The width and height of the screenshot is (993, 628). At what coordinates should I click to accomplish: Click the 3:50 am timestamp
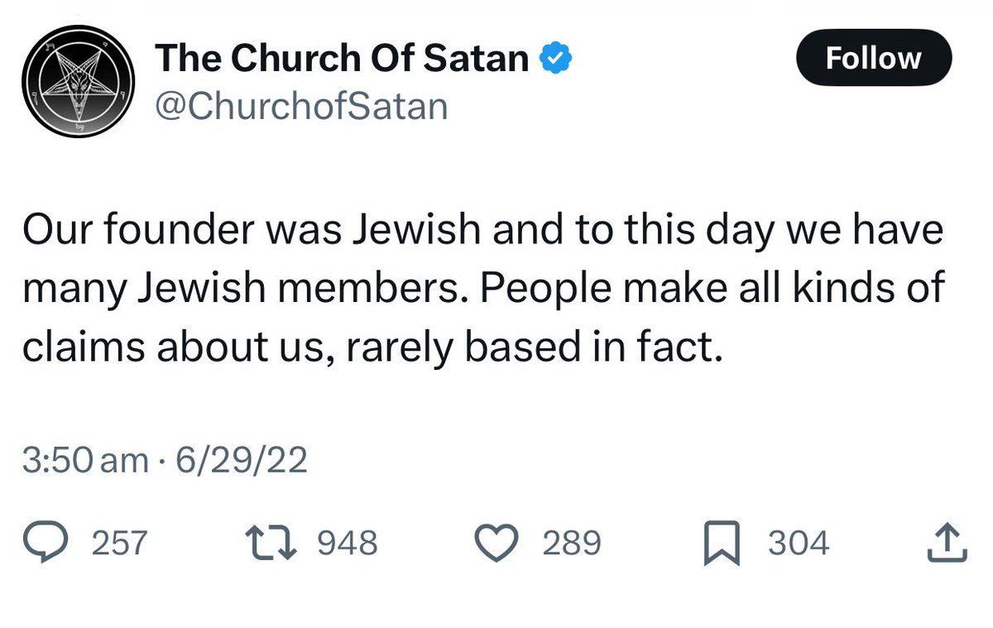[x=85, y=460]
